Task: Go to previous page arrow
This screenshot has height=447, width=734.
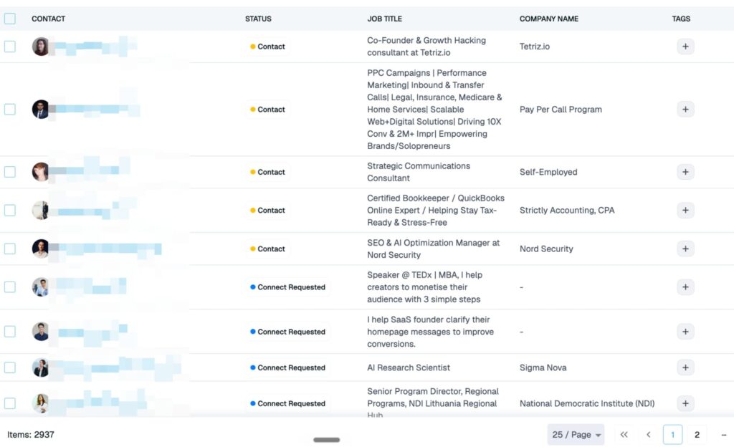Action: [648, 434]
